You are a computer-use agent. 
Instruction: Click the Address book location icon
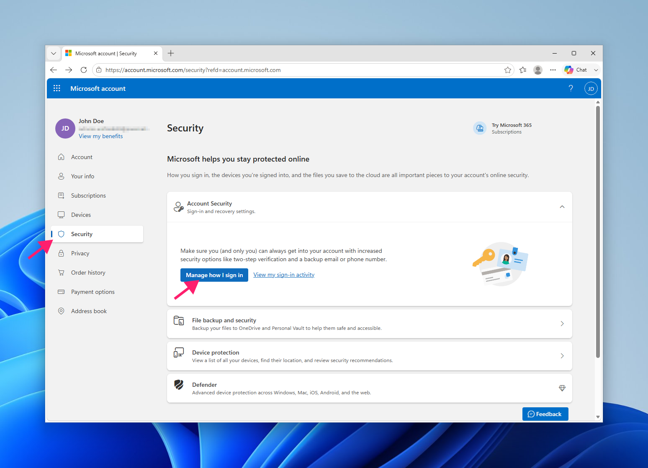(61, 311)
